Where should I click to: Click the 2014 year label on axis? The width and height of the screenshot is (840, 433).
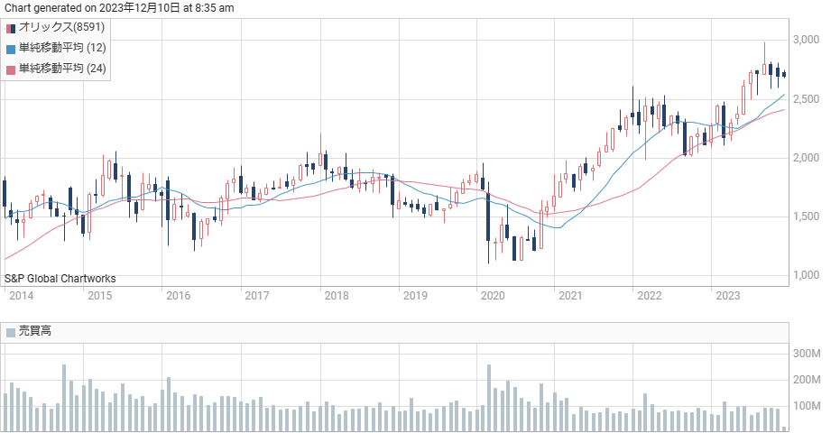pos(22,296)
